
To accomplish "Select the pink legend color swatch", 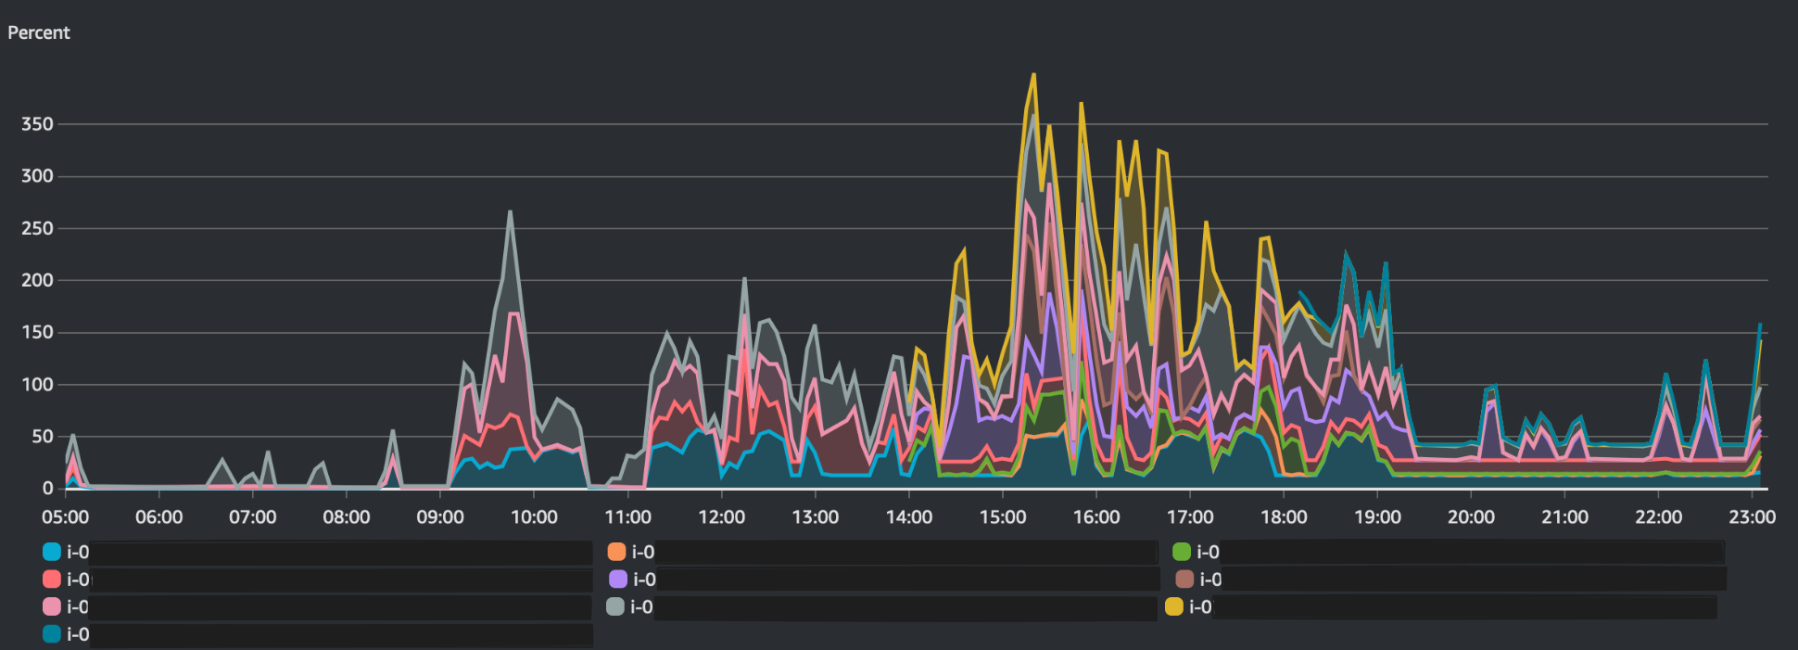I will point(52,606).
